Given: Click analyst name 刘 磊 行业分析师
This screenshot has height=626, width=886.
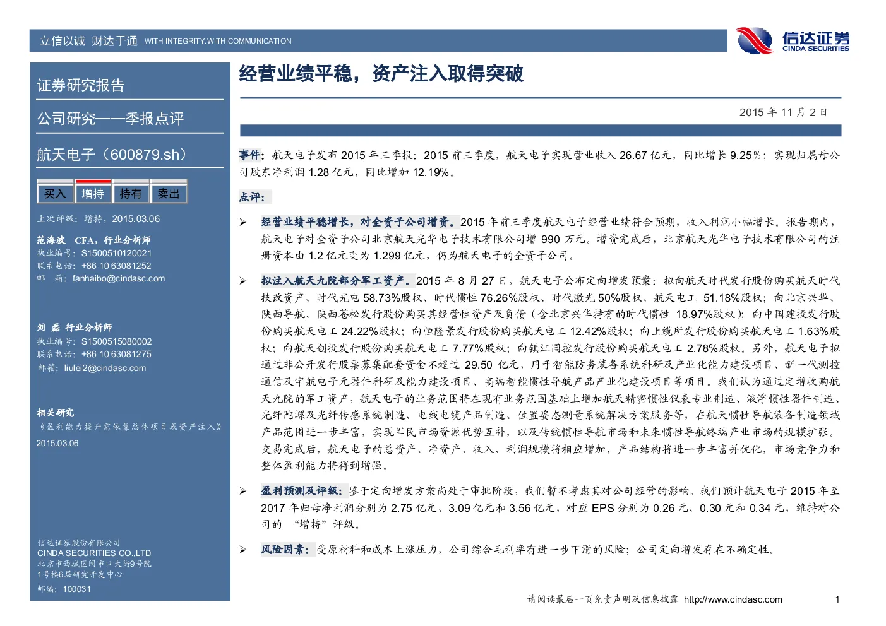Looking at the screenshot, I should click(75, 327).
